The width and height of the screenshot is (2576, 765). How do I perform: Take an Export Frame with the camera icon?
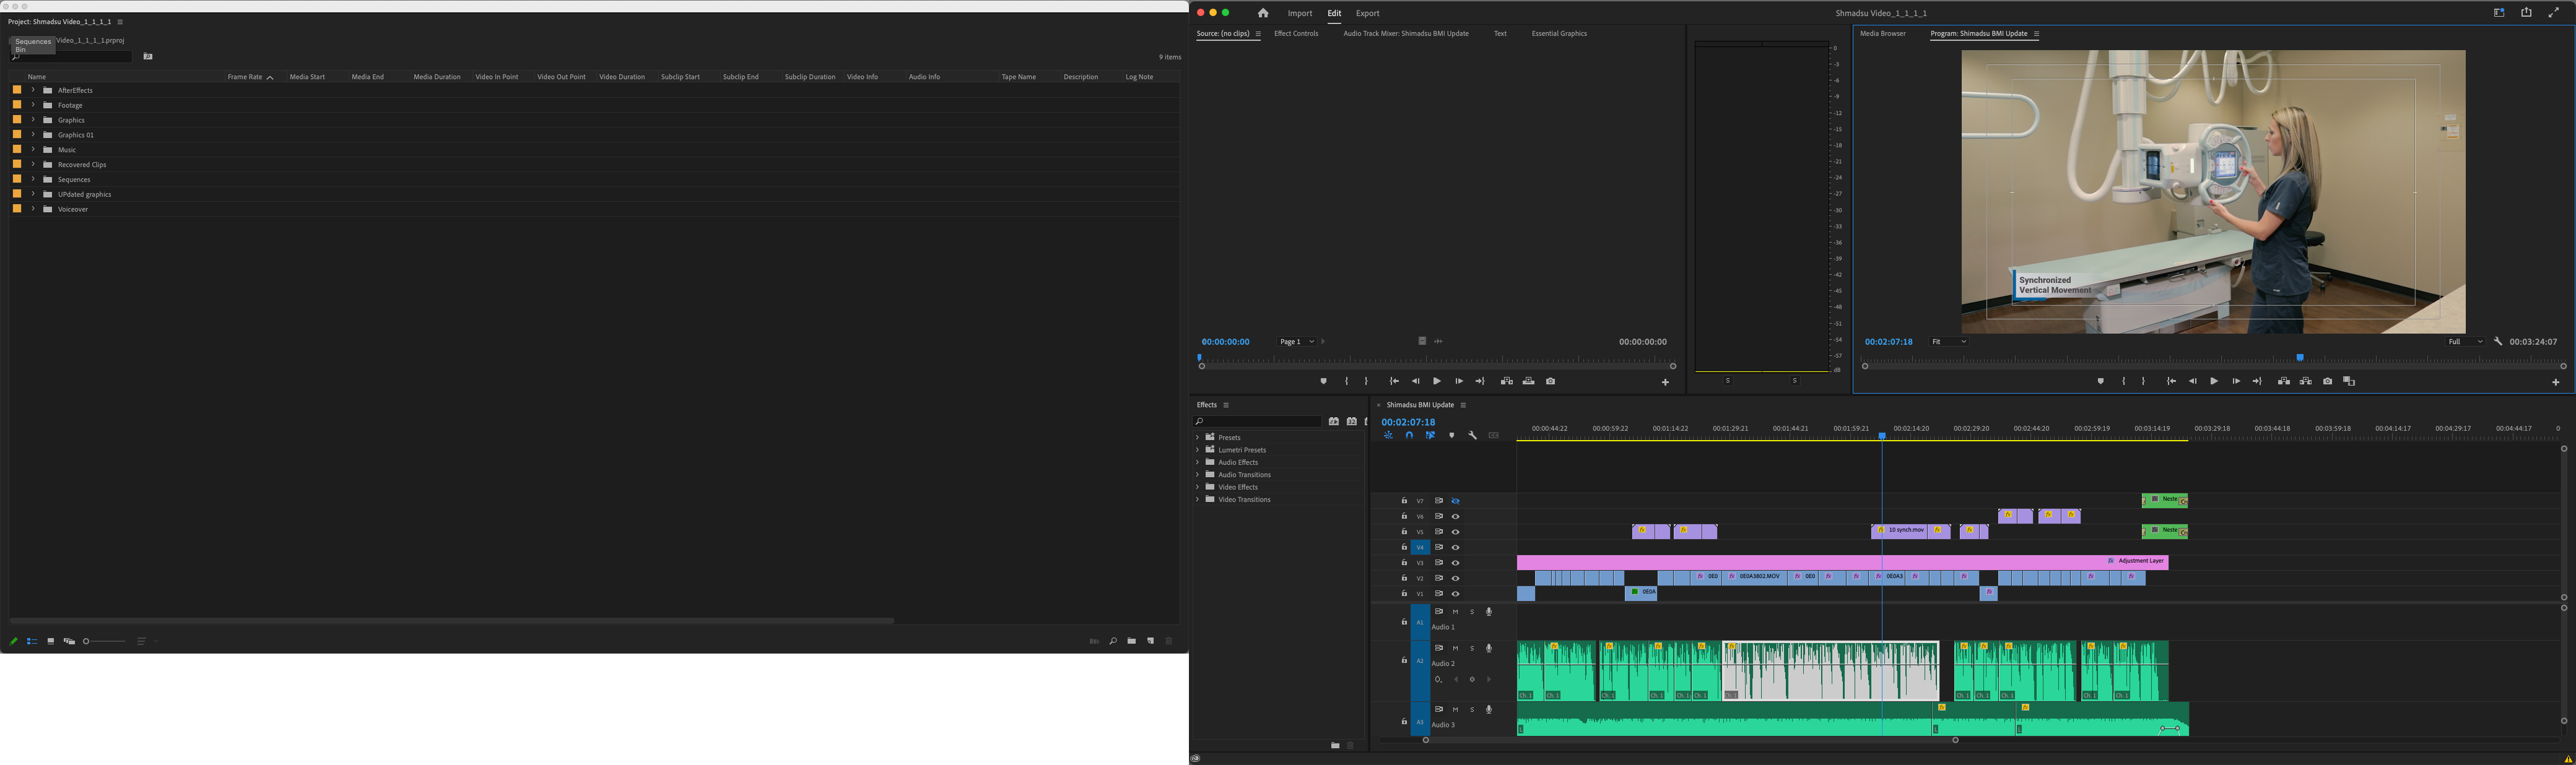pos(2328,381)
